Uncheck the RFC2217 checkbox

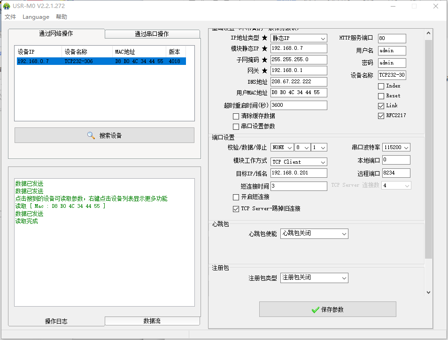click(381, 116)
